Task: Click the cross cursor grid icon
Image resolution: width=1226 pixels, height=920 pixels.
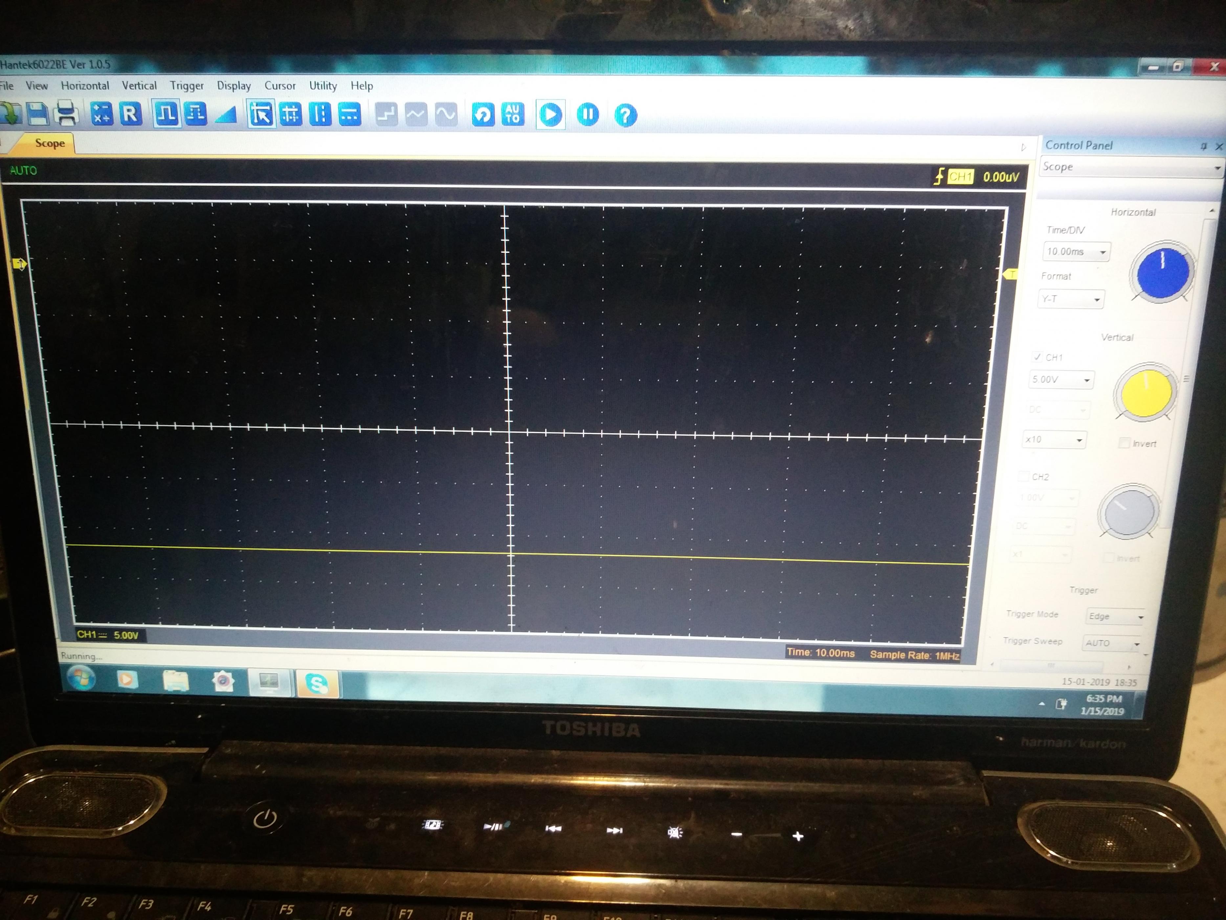Action: click(x=290, y=114)
